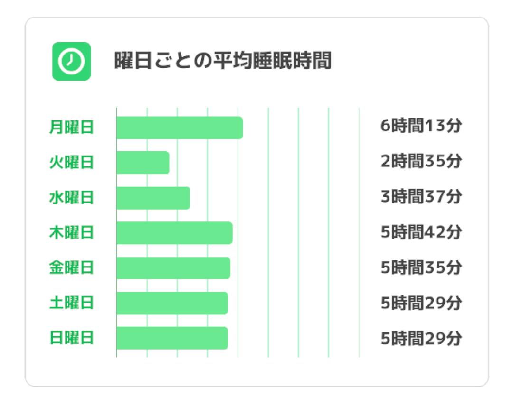Click the Saturday sleep bar

point(172,303)
